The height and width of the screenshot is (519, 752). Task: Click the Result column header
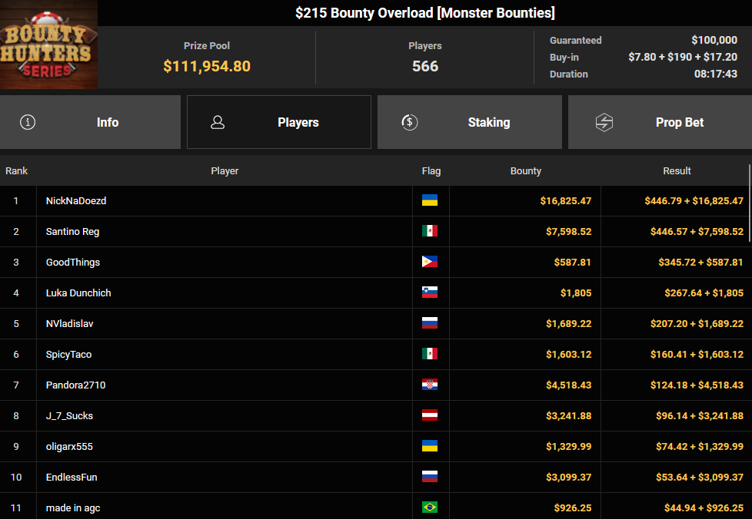click(x=677, y=170)
